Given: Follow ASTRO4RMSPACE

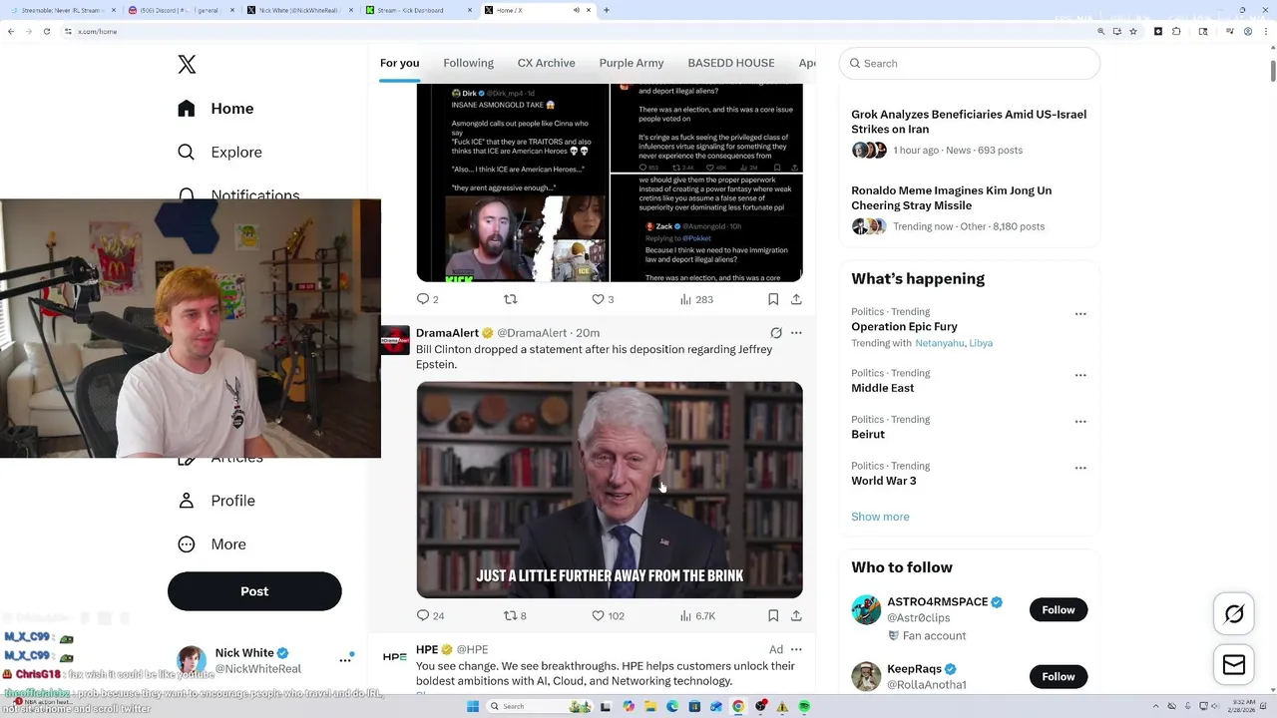Looking at the screenshot, I should pyautogui.click(x=1059, y=609).
